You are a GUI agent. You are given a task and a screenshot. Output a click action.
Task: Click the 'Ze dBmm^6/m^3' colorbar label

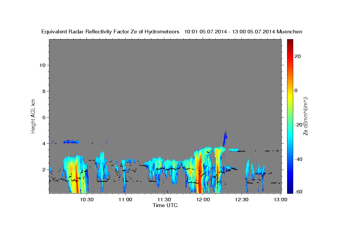pyautogui.click(x=305, y=116)
